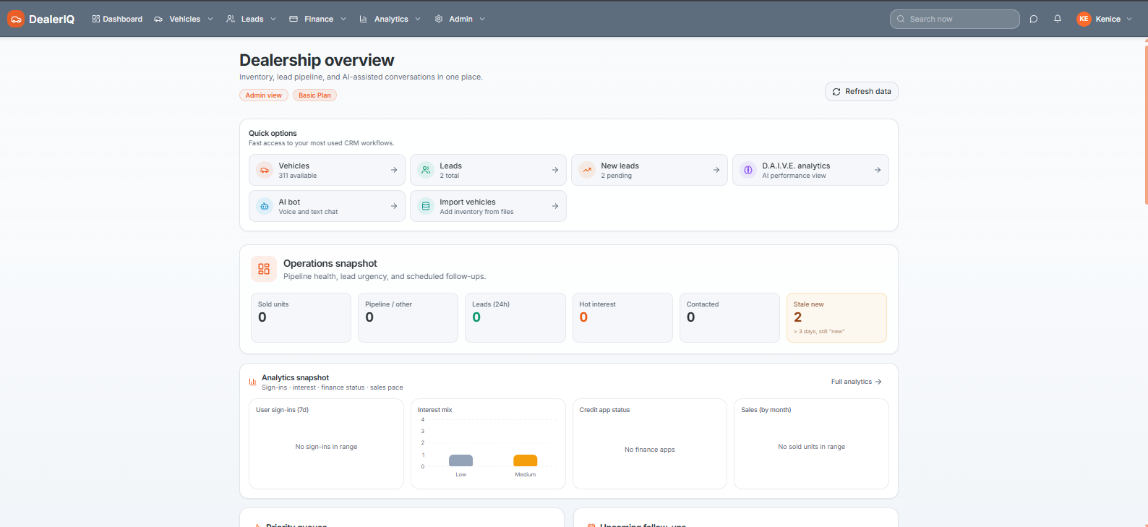Click the Sold units stat card
Viewport: 1148px width, 527px height.
click(x=301, y=317)
